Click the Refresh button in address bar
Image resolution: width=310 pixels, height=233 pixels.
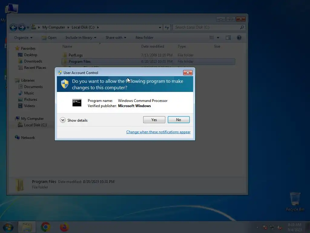click(x=167, y=27)
